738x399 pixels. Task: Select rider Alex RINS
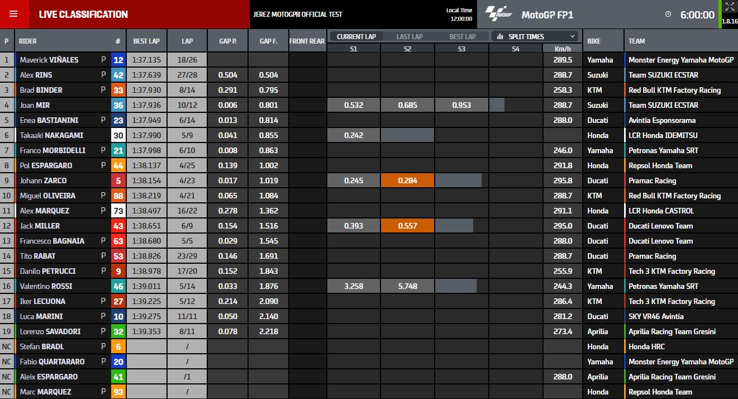[x=35, y=75]
